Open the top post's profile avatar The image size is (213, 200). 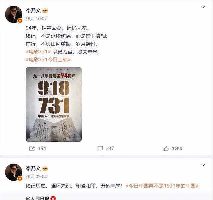[14, 14]
